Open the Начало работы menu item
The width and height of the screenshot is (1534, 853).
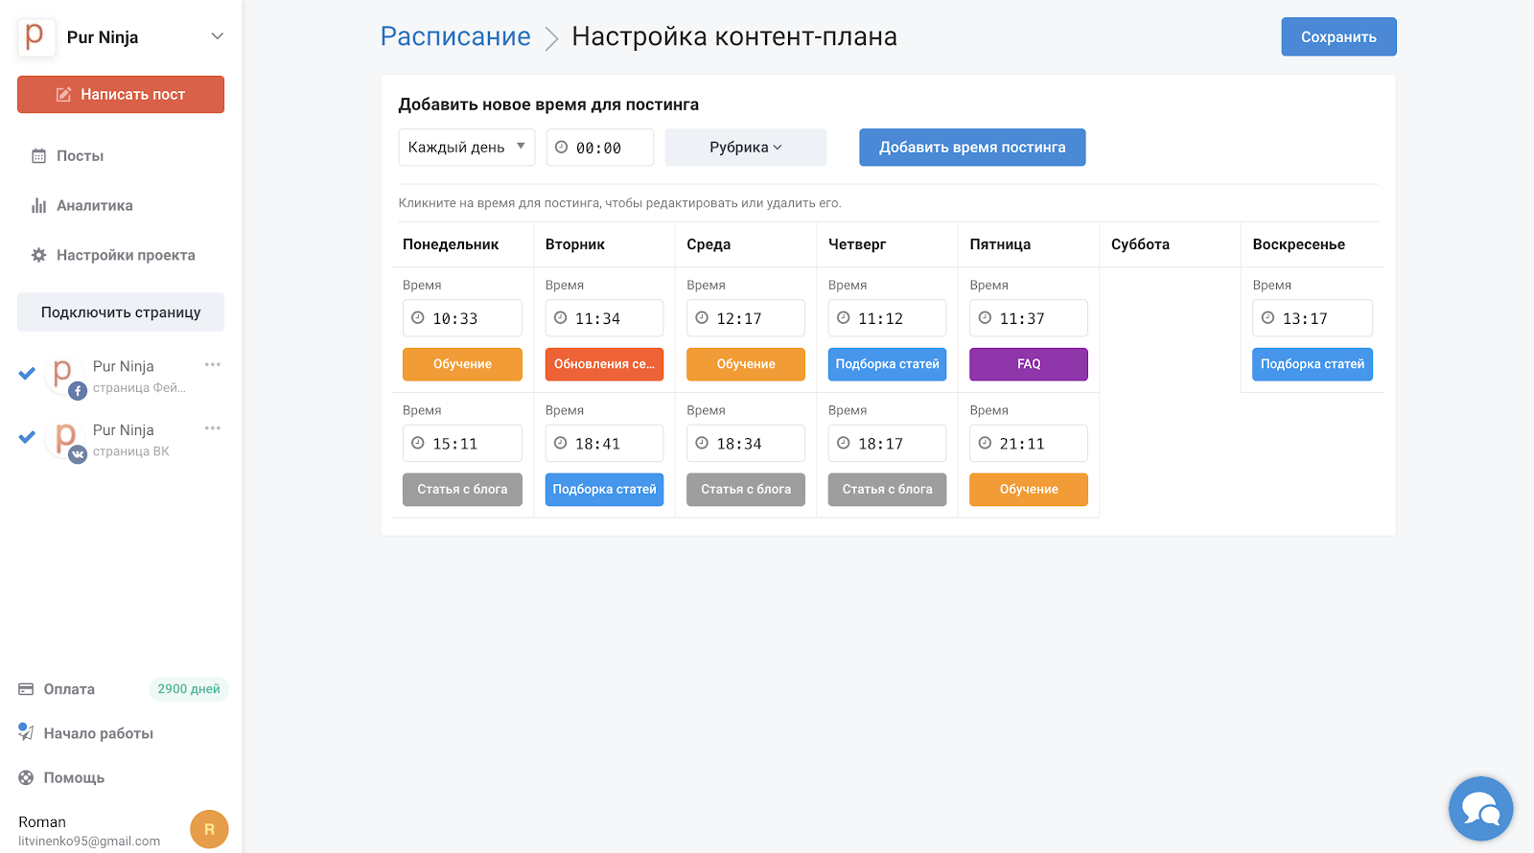point(98,734)
